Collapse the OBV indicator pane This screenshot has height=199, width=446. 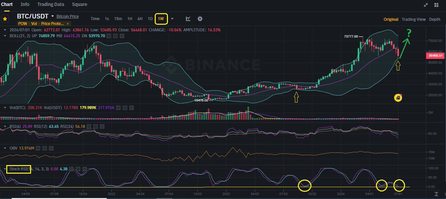click(x=4, y=148)
